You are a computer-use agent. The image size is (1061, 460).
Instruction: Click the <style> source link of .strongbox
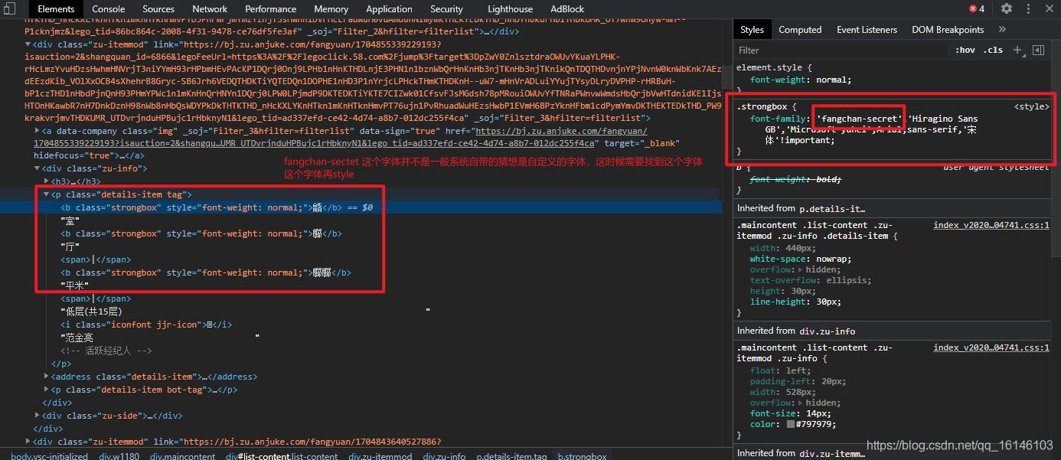coord(1031,107)
